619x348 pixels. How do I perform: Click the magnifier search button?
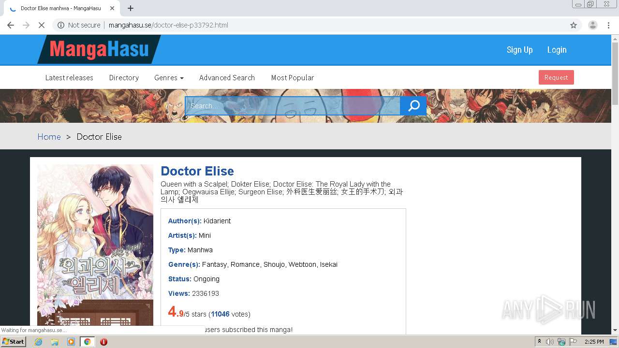point(413,106)
